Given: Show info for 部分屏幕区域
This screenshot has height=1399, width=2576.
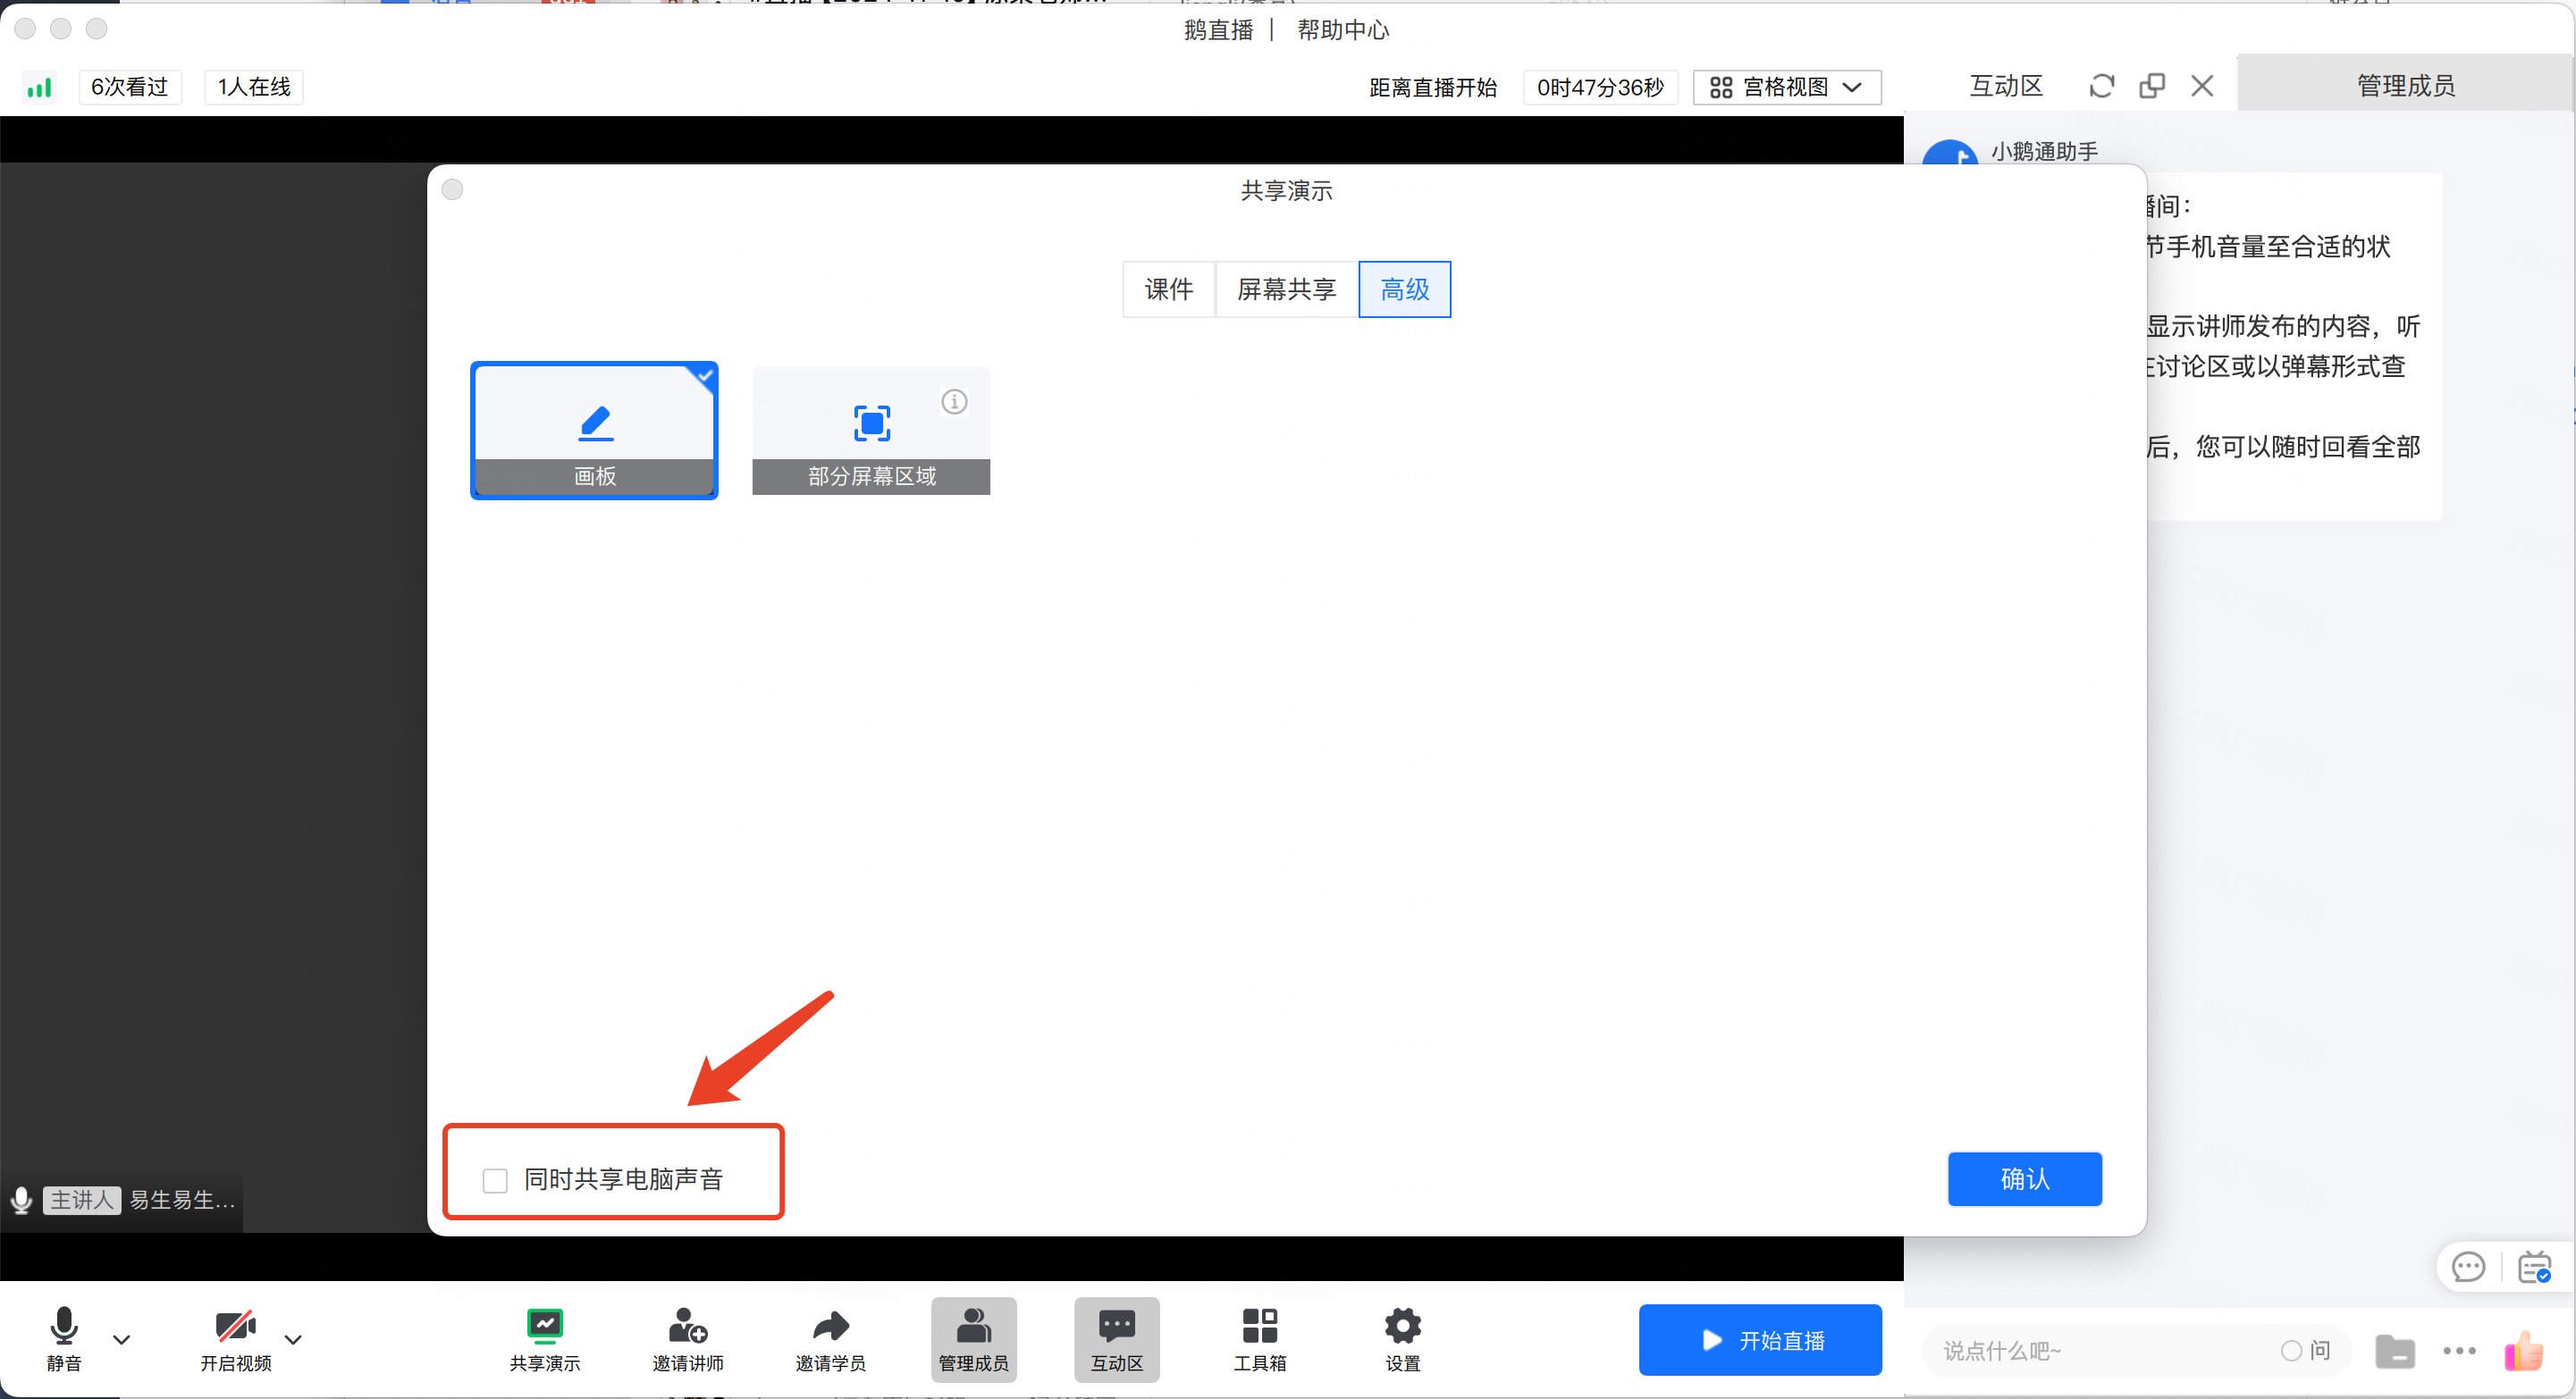Looking at the screenshot, I should pyautogui.click(x=954, y=402).
